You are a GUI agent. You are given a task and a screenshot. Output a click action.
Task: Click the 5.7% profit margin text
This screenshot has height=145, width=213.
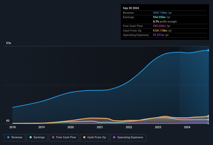tap(165, 21)
